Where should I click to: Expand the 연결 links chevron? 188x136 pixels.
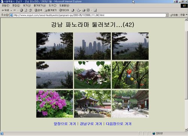point(186,15)
